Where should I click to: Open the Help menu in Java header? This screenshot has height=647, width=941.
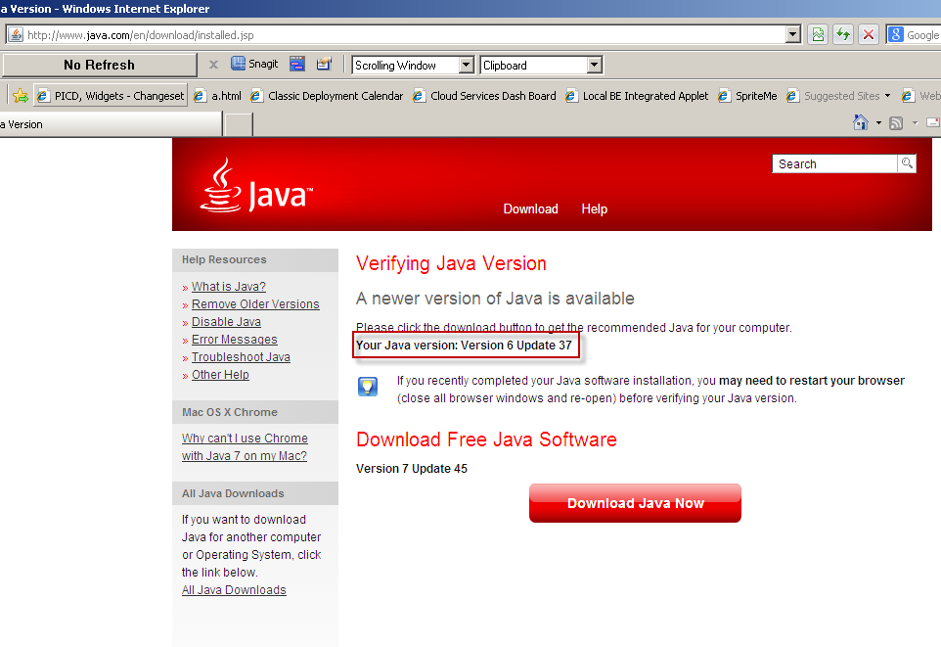pyautogui.click(x=594, y=209)
